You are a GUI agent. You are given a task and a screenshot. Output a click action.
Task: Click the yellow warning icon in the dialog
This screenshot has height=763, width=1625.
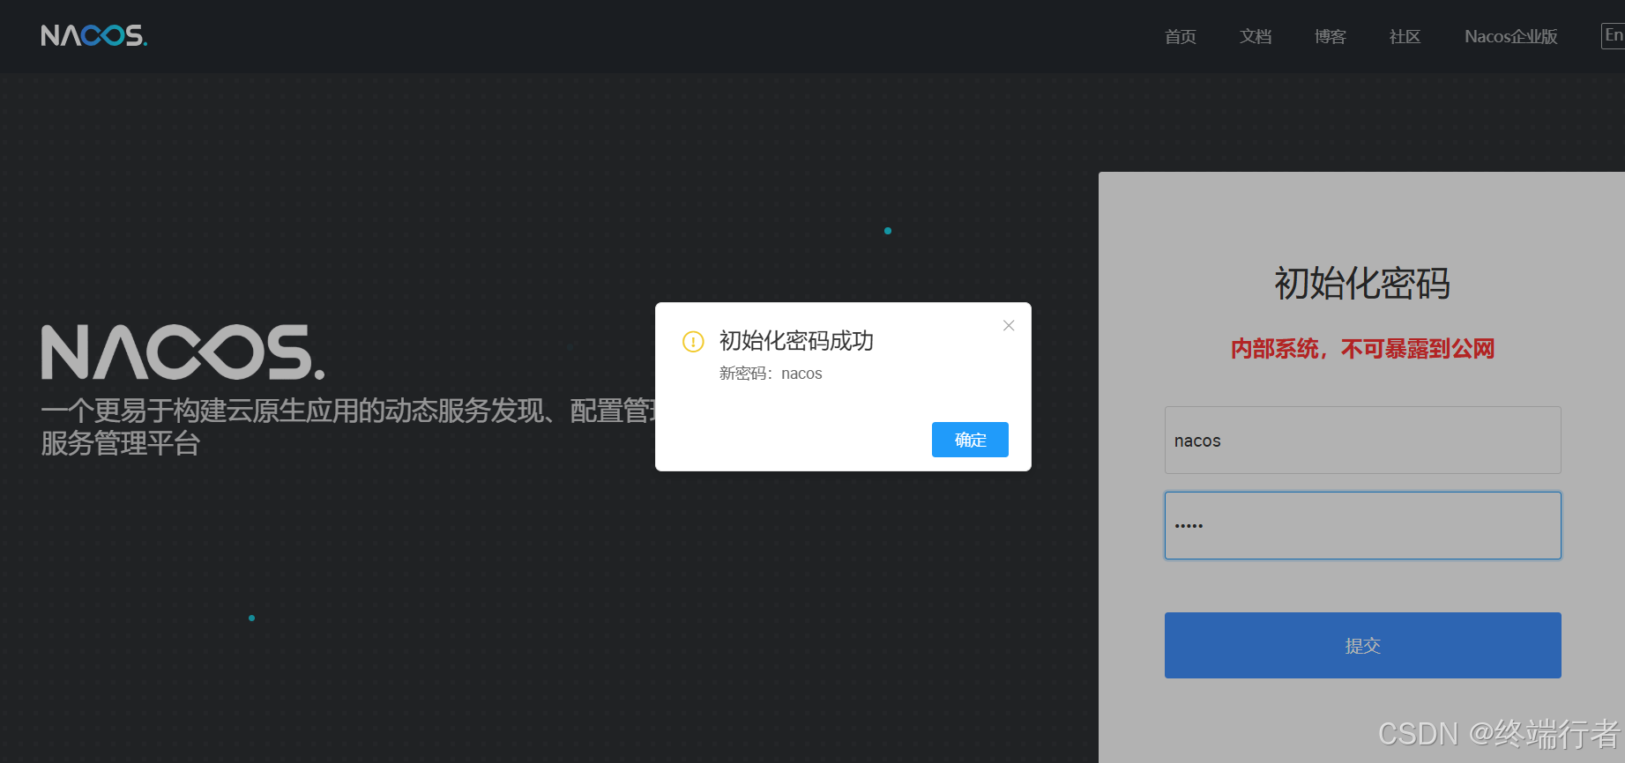(693, 341)
